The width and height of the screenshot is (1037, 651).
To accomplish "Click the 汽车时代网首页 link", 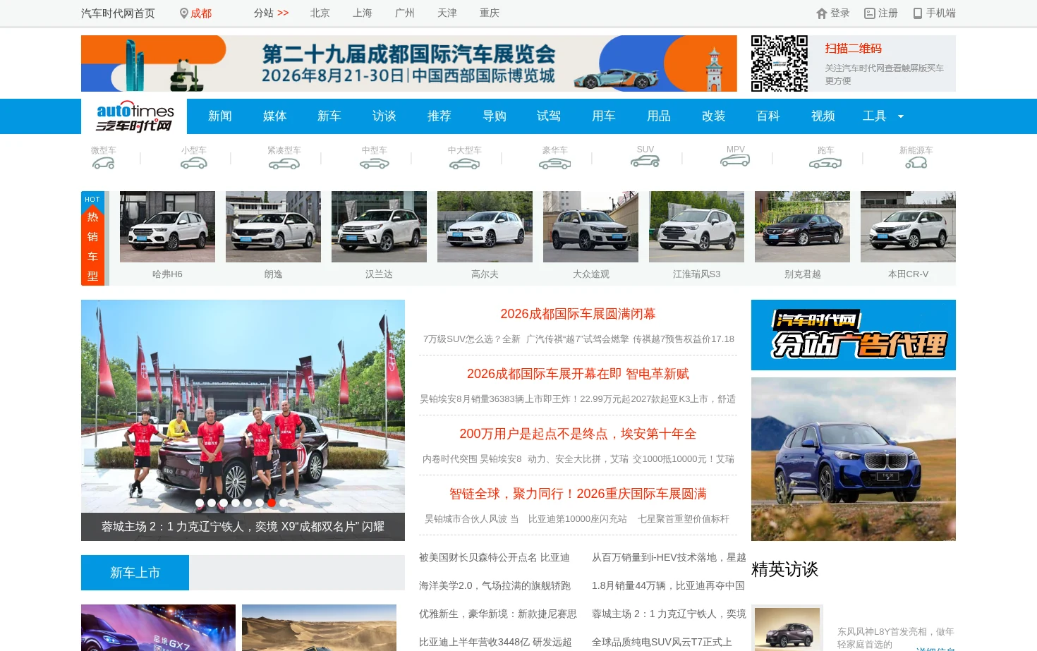I will coord(118,13).
